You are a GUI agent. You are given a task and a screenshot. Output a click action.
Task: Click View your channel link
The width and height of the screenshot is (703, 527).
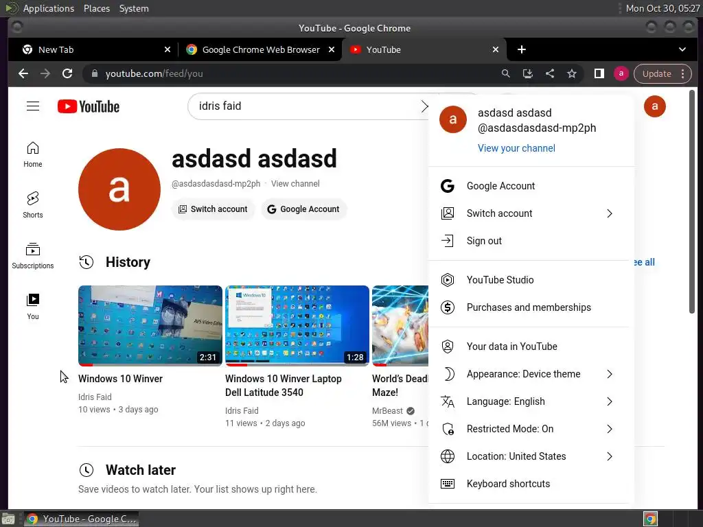[x=516, y=148]
